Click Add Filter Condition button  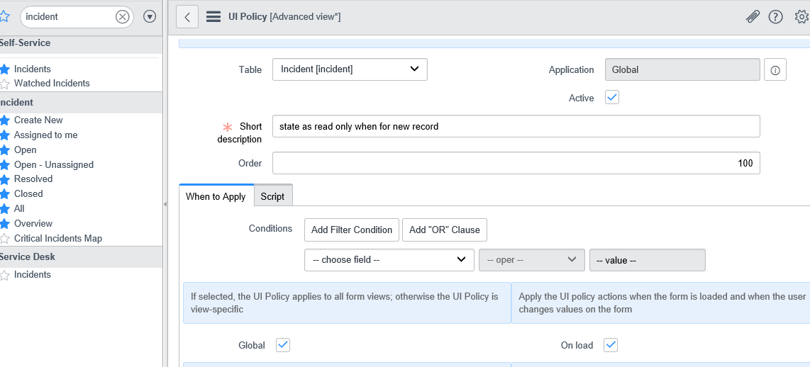(x=352, y=230)
